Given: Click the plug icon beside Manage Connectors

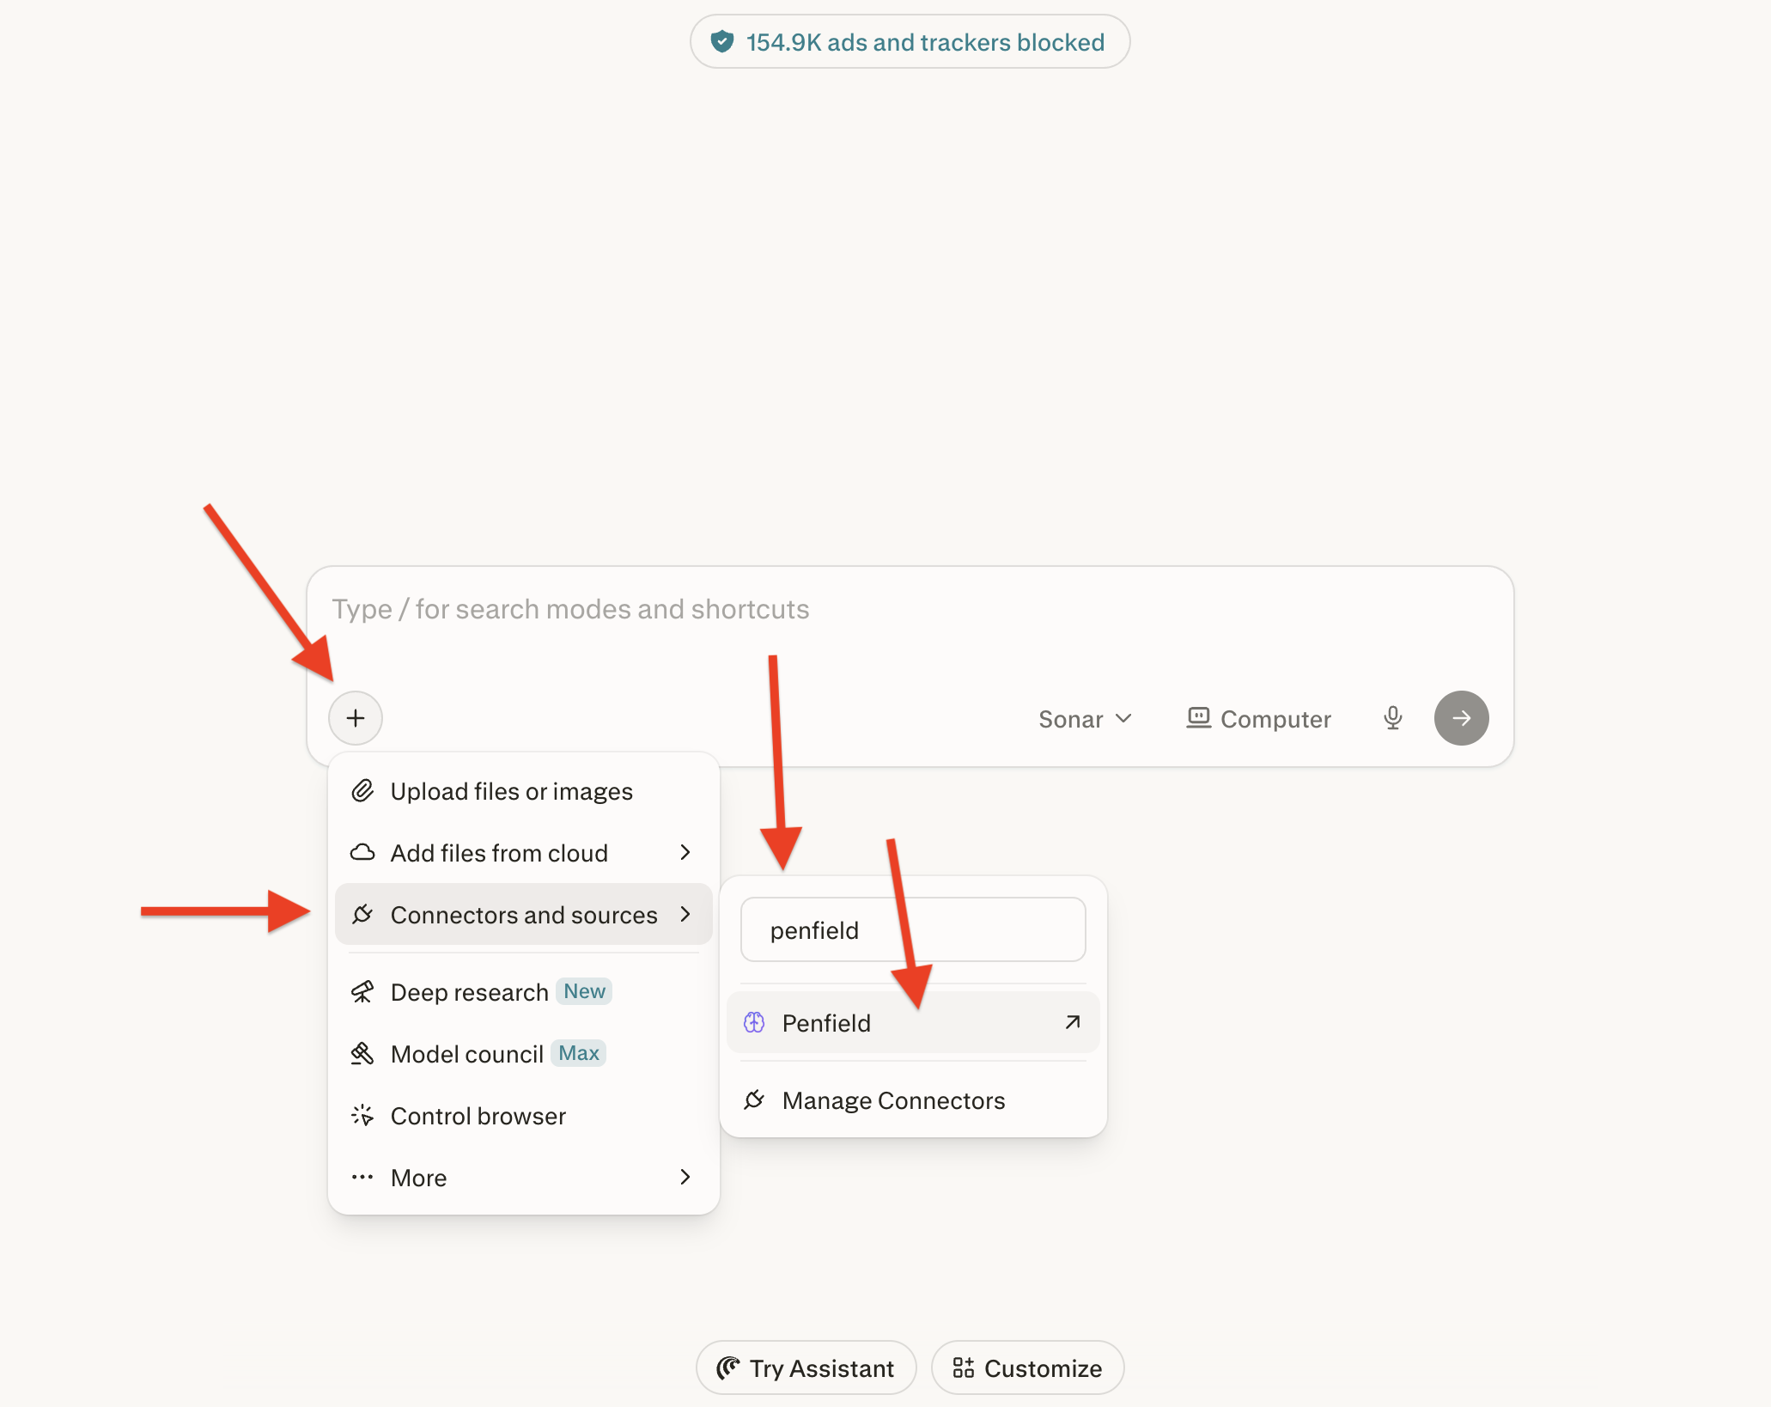Looking at the screenshot, I should (x=754, y=1099).
